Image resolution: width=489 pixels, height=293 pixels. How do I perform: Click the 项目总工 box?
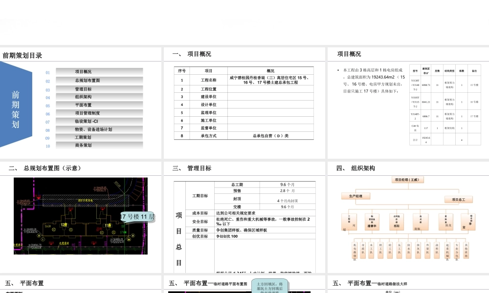(x=459, y=199)
